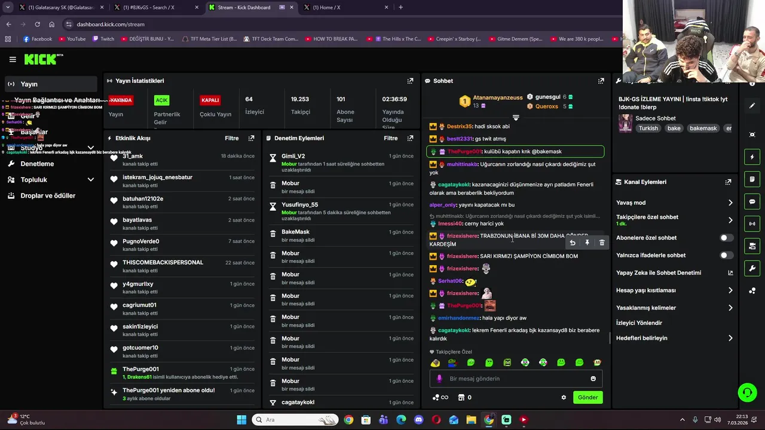Click the wrench icon in right toolbar
Image resolution: width=765 pixels, height=430 pixels.
752,268
